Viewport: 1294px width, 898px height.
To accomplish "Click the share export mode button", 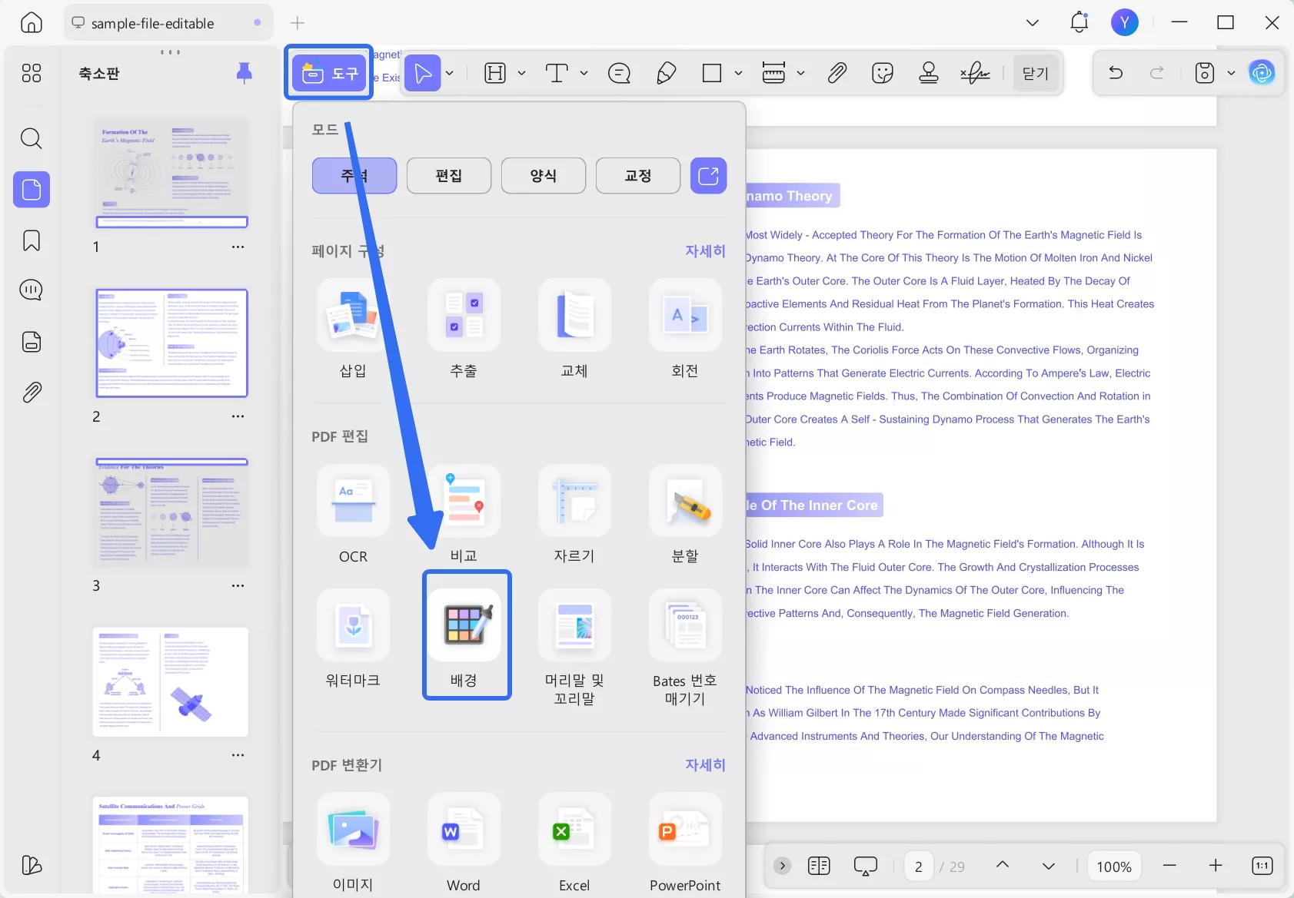I will pos(708,176).
